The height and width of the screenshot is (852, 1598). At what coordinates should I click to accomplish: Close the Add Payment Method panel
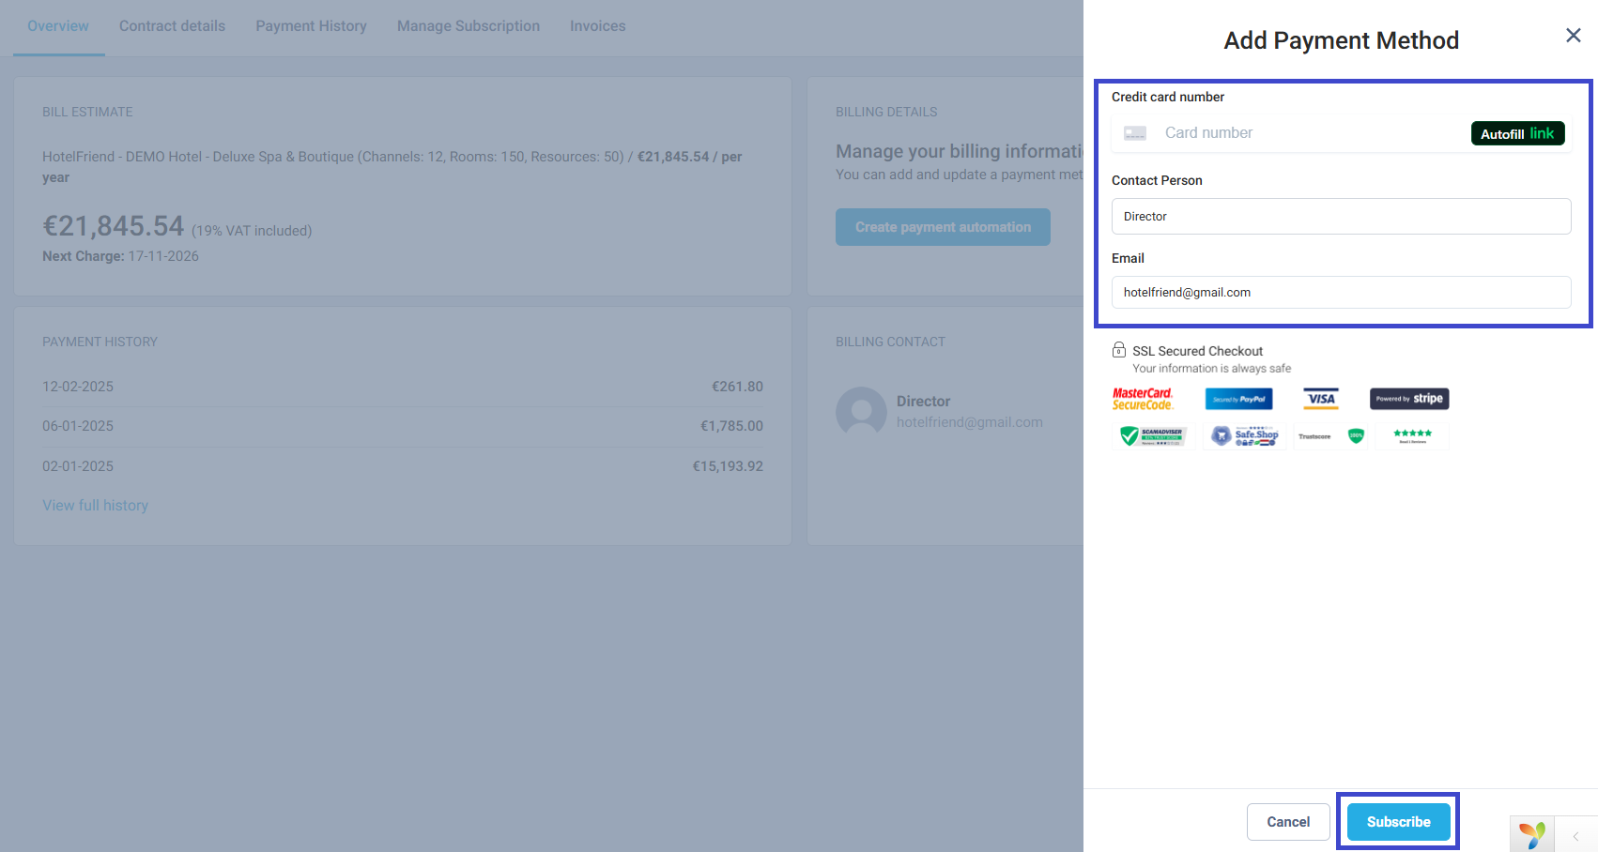tap(1574, 36)
